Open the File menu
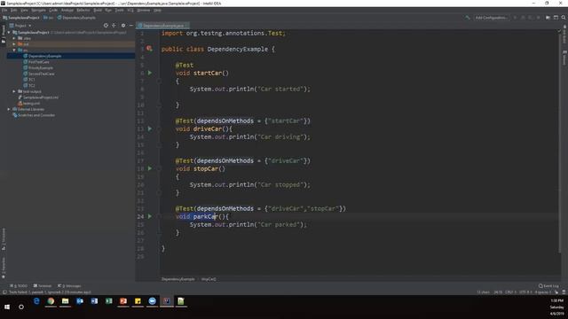This screenshot has height=319, width=568. 4,10
